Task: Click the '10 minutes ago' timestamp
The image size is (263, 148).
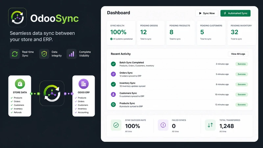Action: point(222,94)
